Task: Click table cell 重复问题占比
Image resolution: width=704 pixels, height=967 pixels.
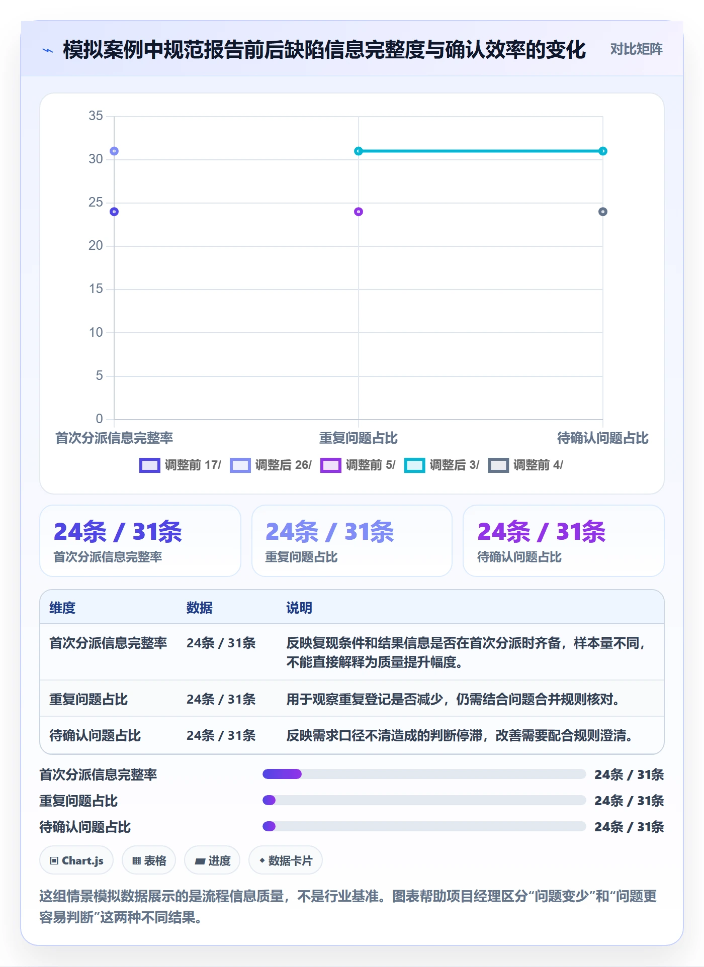Action: point(89,699)
